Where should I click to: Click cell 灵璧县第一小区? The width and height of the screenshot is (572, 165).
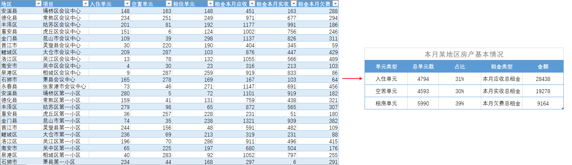(x=65, y=127)
